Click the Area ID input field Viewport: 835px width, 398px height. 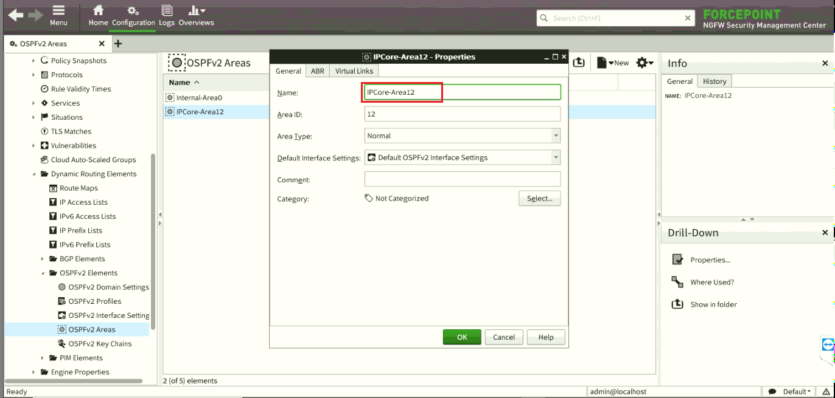[462, 114]
